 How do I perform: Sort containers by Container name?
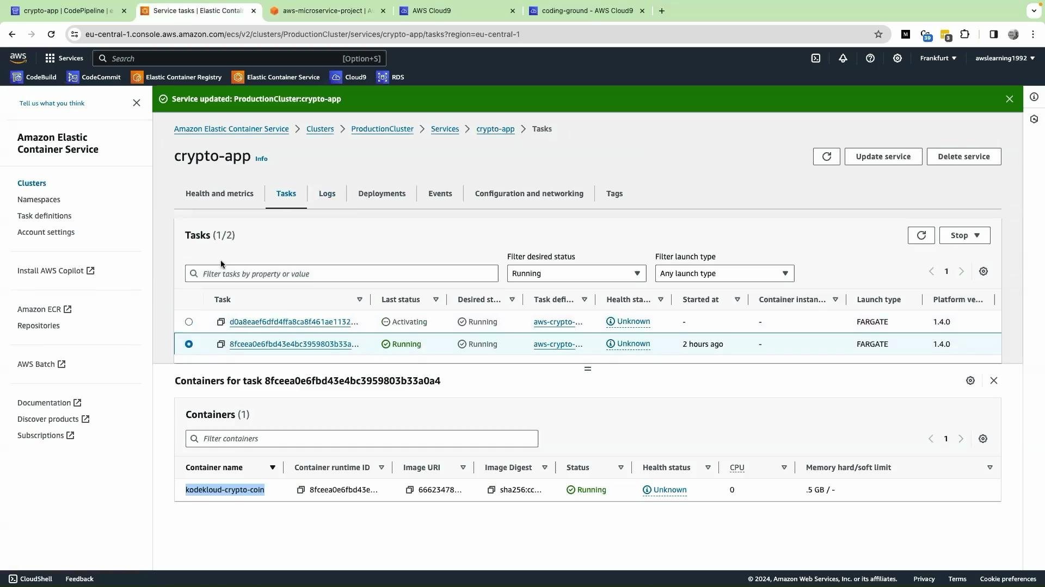[x=272, y=467]
